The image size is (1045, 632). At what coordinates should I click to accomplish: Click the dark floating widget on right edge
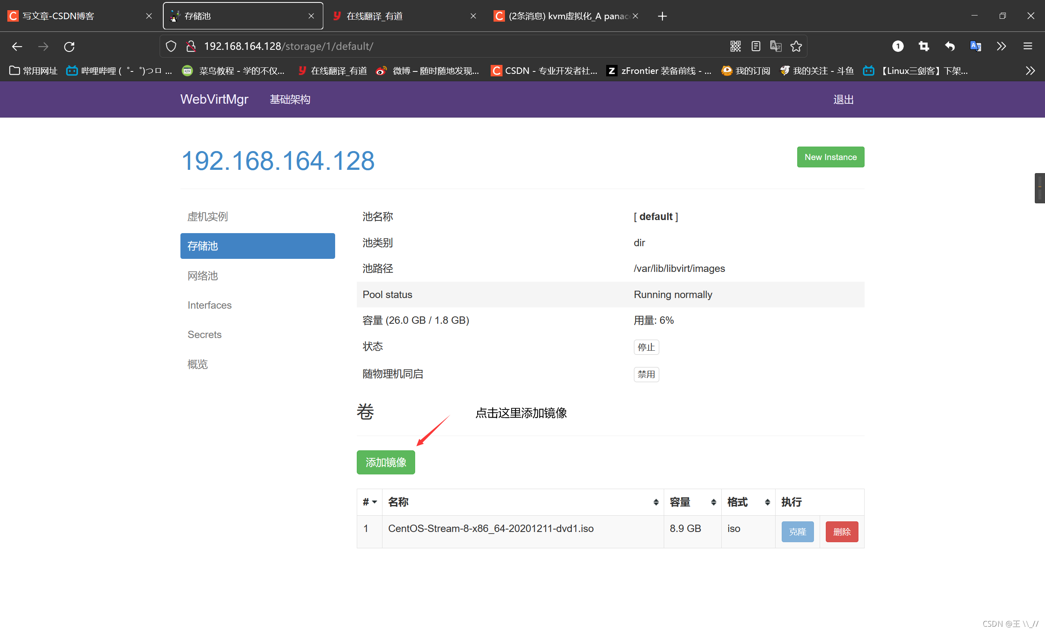click(x=1039, y=188)
